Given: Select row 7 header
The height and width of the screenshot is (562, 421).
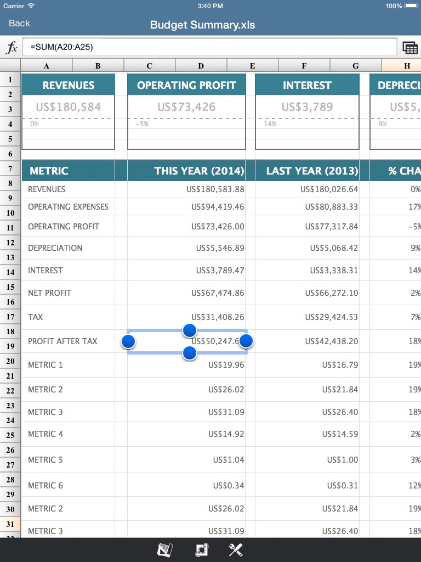Looking at the screenshot, I should pyautogui.click(x=10, y=168).
